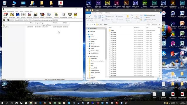Viewport: 187px width, 105px height.
Task: Click Explorer back navigation arrow
Action: pyautogui.click(x=87, y=24)
